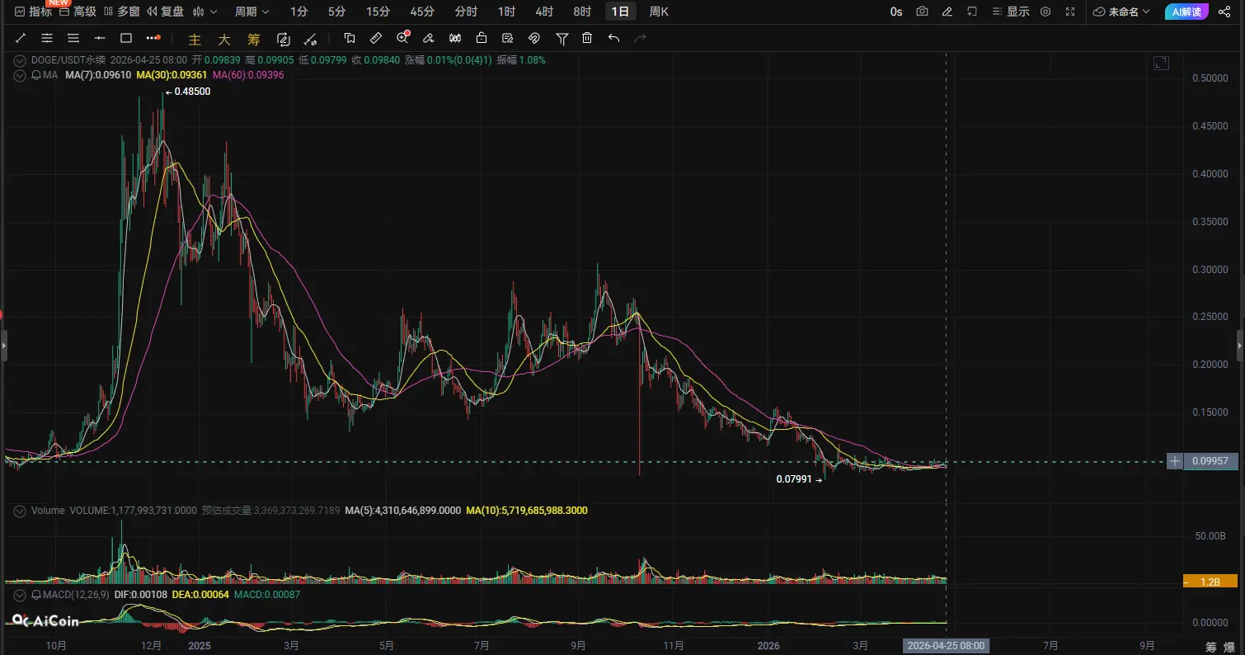The image size is (1245, 655).
Task: Expand the 未命名 layout dropdown
Action: [1123, 12]
